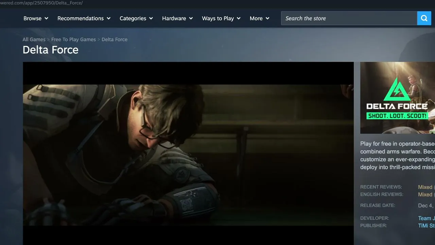Click the ENGLISH REVIEWS: label
The image size is (435, 245).
pyautogui.click(x=382, y=195)
